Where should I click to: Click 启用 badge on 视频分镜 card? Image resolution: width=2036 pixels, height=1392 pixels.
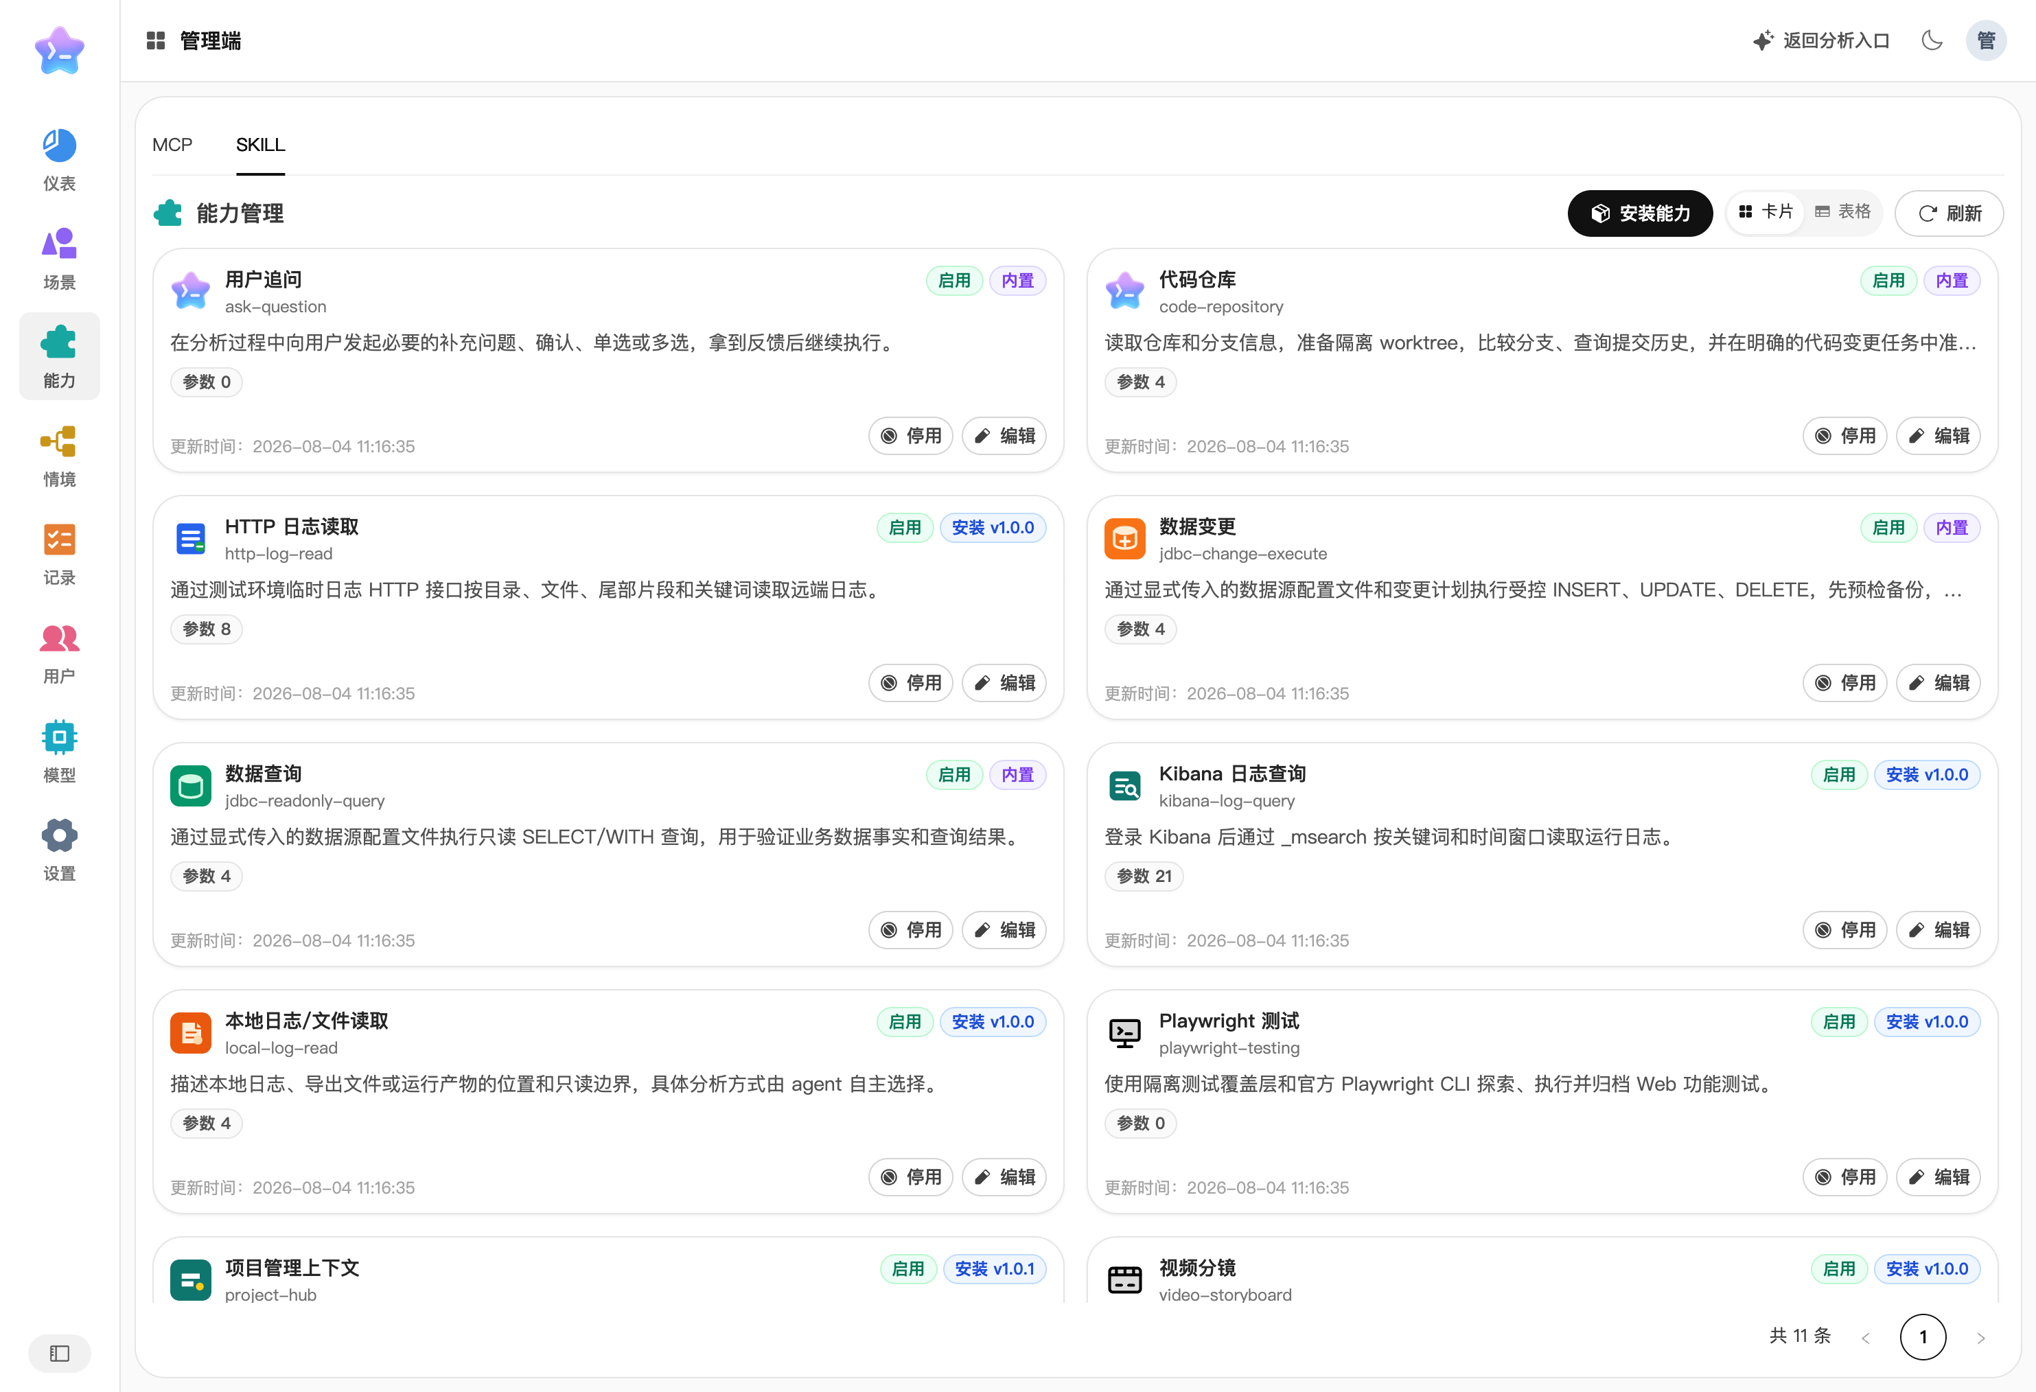1839,1268
